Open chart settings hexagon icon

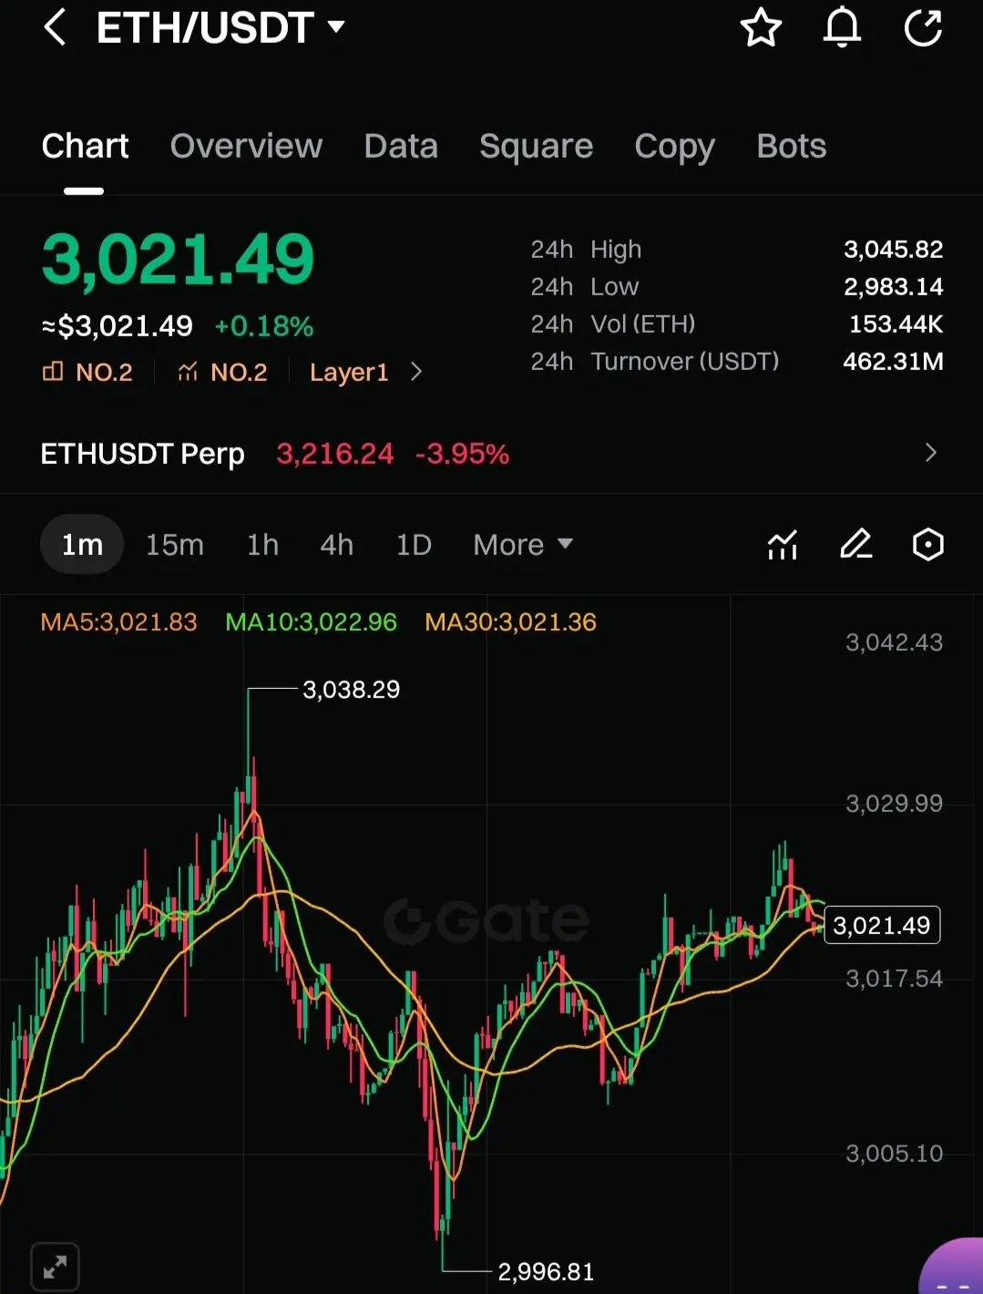click(928, 545)
